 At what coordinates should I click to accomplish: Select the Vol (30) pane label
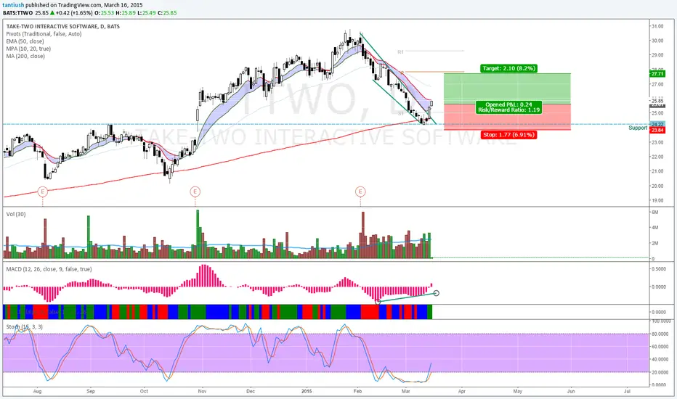click(16, 215)
